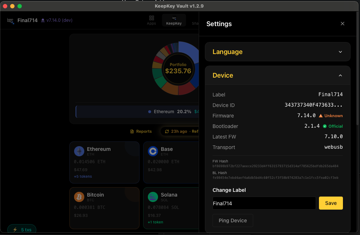Click the orange Unknown firmware warning icon
Screen dimensions: 360x235
(x=321, y=116)
